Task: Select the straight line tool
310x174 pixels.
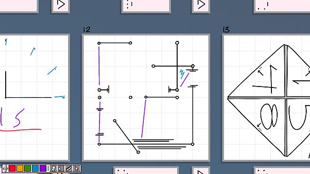Action: [x=69, y=168]
